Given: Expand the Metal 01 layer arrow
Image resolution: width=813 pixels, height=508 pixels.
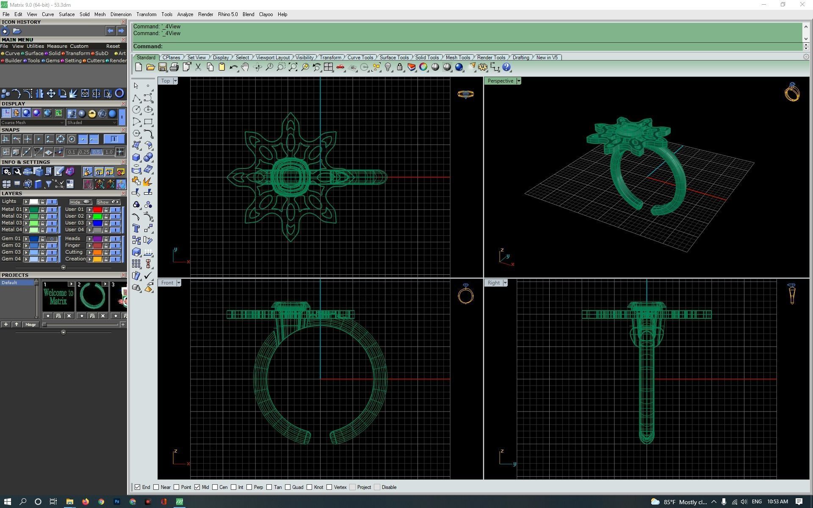Looking at the screenshot, I should [26, 210].
